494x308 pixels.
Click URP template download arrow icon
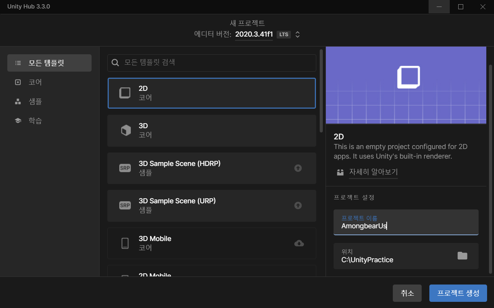pyautogui.click(x=298, y=206)
